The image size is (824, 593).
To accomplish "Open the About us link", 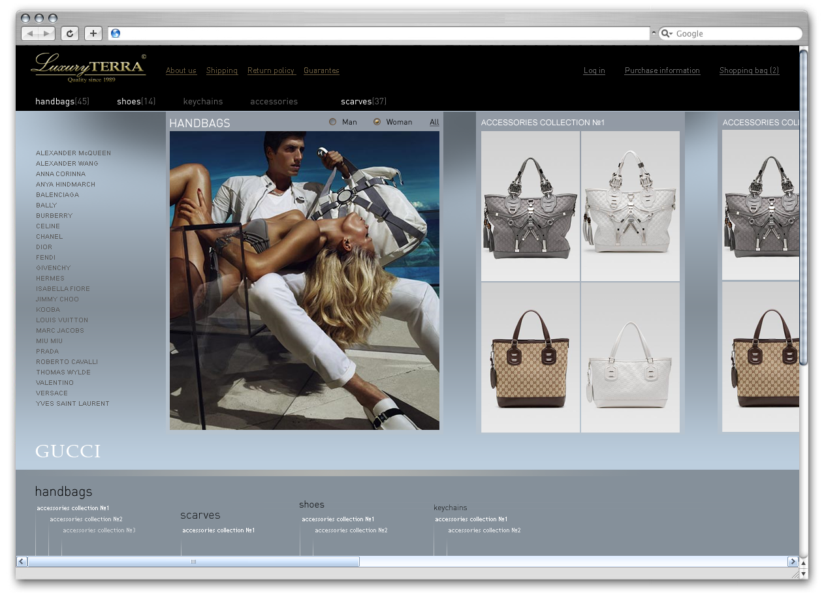I will [181, 70].
